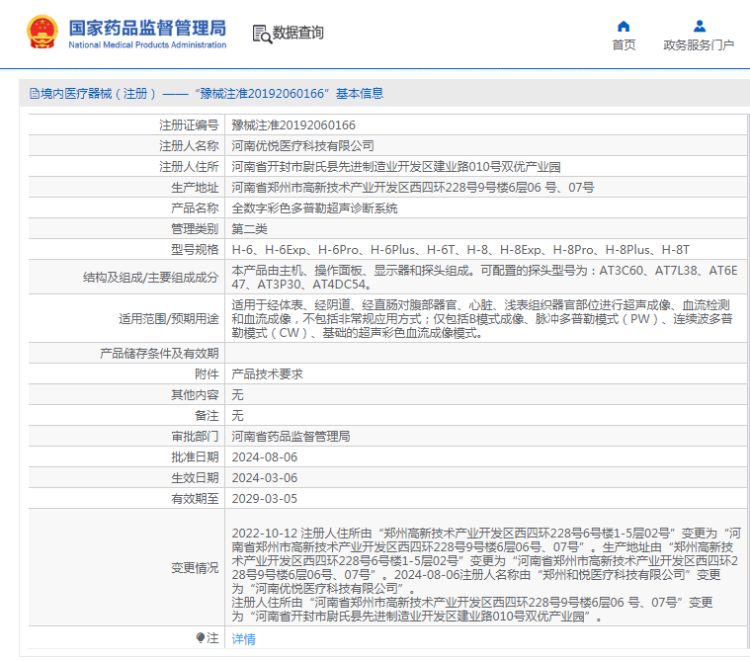Image resolution: width=750 pixels, height=661 pixels.
Task: Click the 结构及组成 probe models description
Action: [484, 278]
